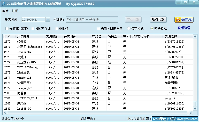
Task: Select row 2573 深梵几
Action: click(98, 57)
